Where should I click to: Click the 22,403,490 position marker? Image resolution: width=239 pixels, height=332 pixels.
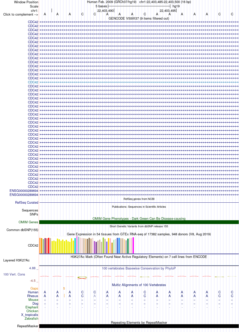[x=105, y=11]
